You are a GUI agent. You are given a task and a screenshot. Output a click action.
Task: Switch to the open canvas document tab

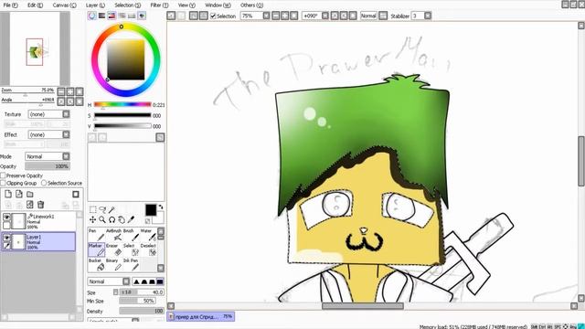click(201, 316)
